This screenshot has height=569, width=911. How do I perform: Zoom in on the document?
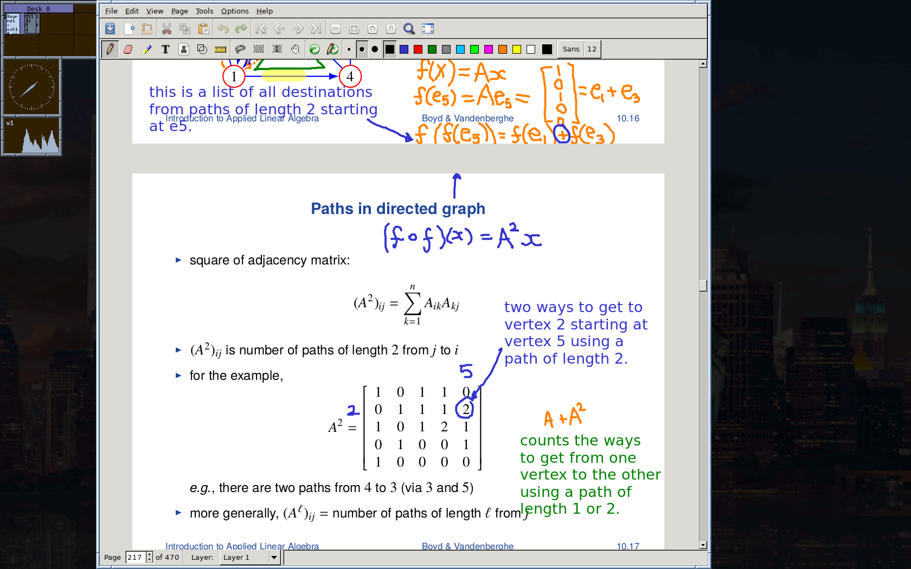[x=372, y=29]
